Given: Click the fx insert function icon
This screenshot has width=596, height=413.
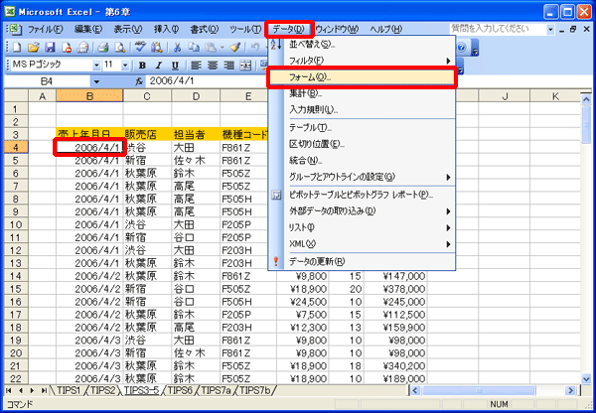Looking at the screenshot, I should click(139, 81).
